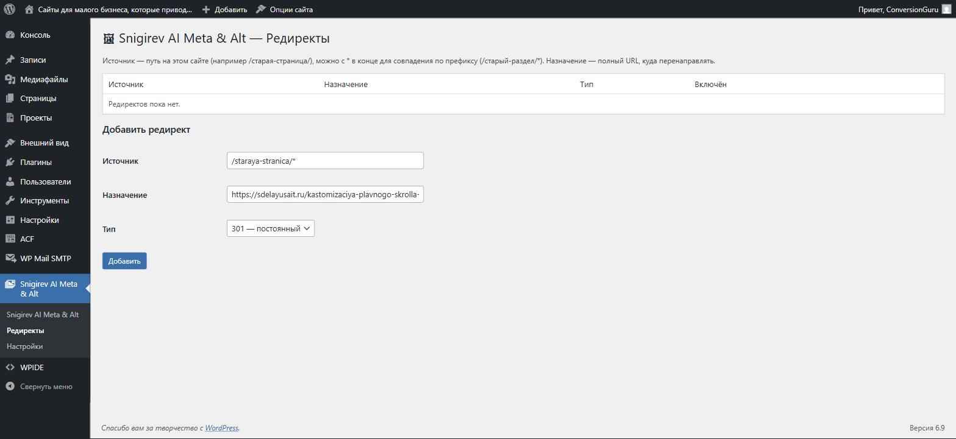
Task: Click the WP Mail SMTP envelope icon
Action: coord(10,259)
